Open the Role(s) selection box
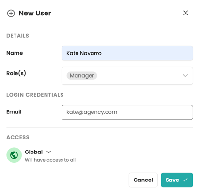The image size is (200, 194). click(x=127, y=76)
